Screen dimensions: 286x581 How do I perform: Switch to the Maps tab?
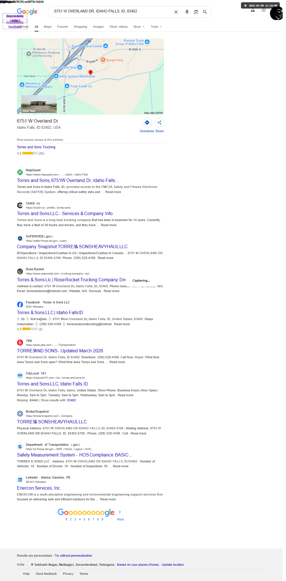[47, 27]
